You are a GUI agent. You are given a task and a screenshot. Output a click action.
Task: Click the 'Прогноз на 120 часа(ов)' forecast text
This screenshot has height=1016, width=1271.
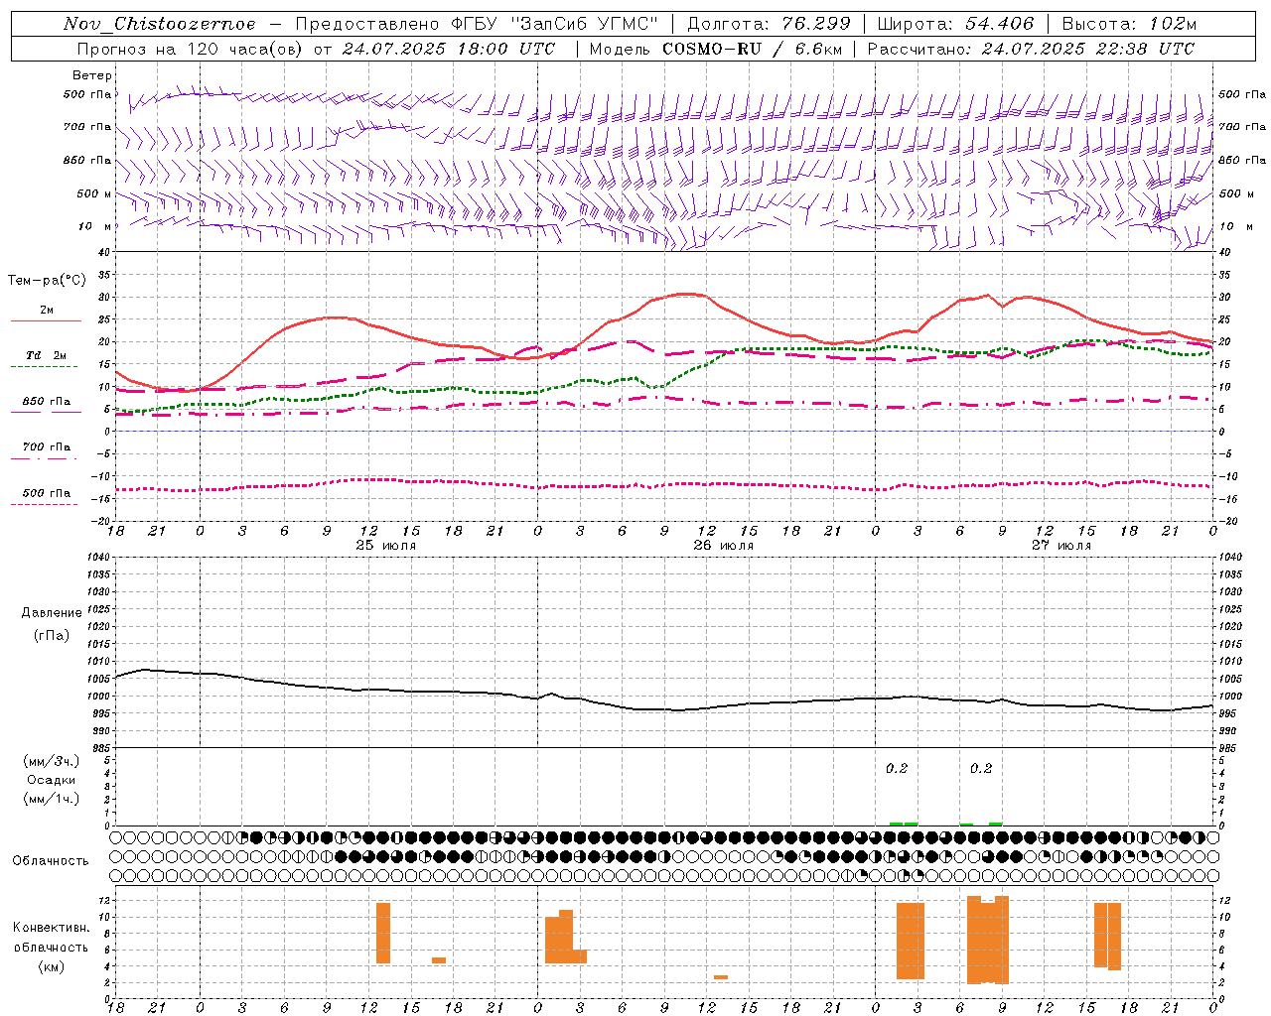[x=191, y=49]
